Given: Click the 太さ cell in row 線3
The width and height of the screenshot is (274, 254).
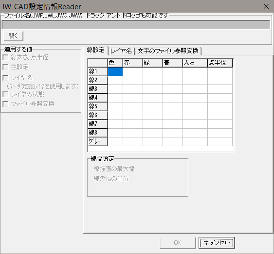Looking at the screenshot, I should [195, 89].
